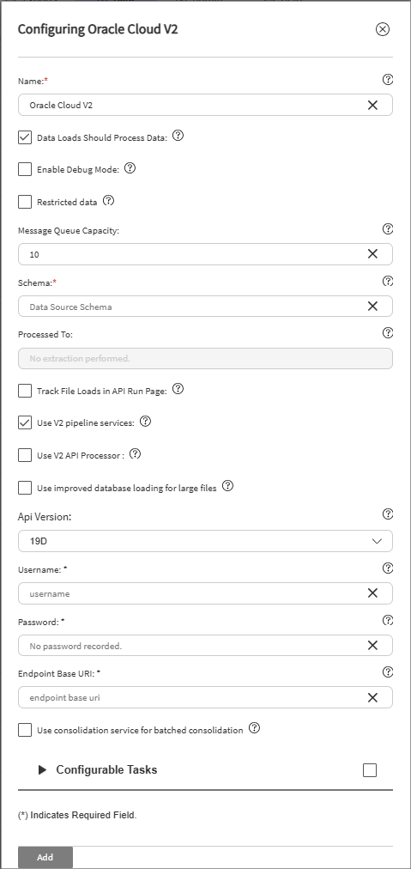Open help for Message Queue Capacity
The image size is (411, 869).
(x=388, y=229)
